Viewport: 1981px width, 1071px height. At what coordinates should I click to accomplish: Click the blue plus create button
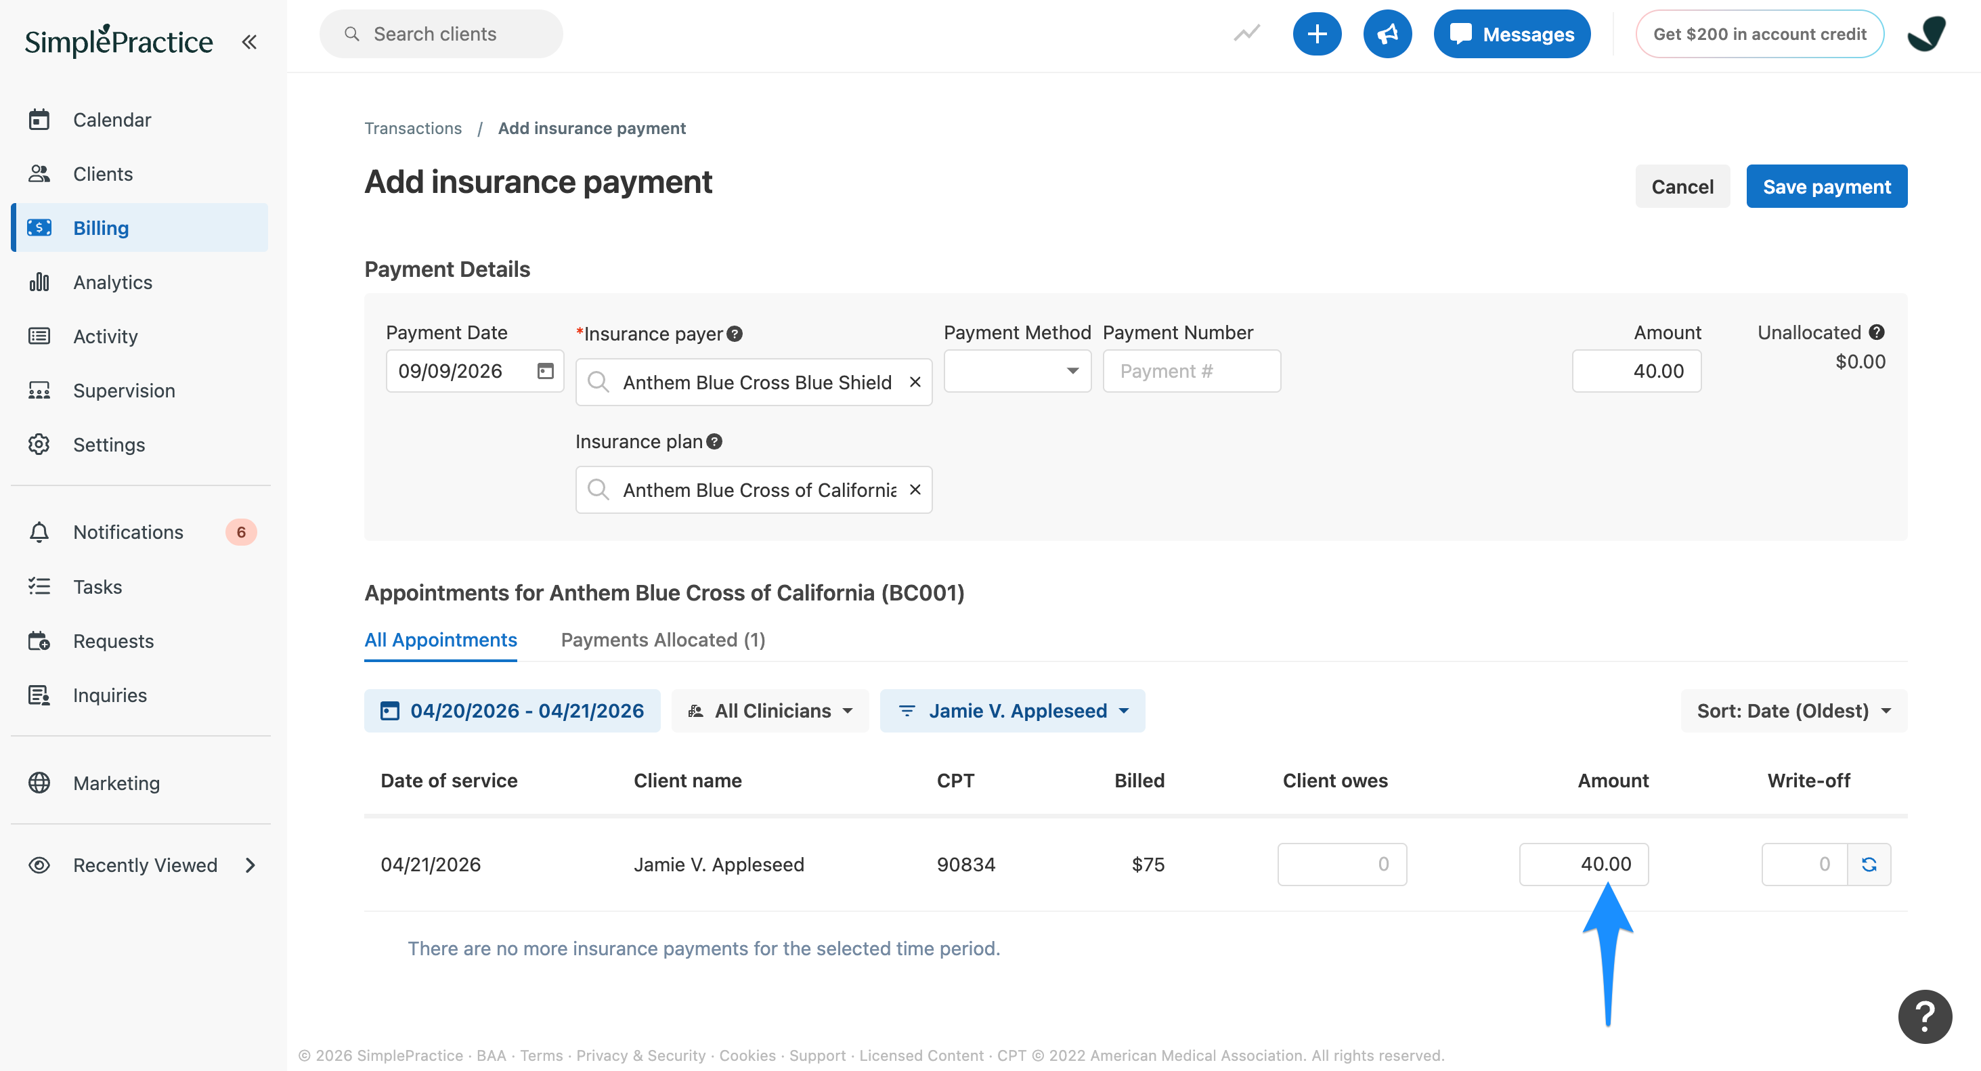(1317, 34)
